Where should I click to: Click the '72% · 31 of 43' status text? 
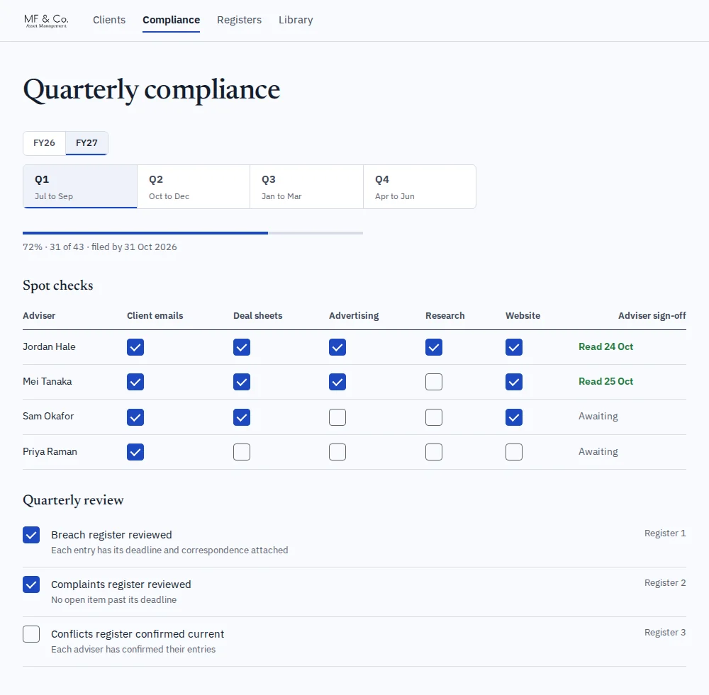click(x=53, y=247)
